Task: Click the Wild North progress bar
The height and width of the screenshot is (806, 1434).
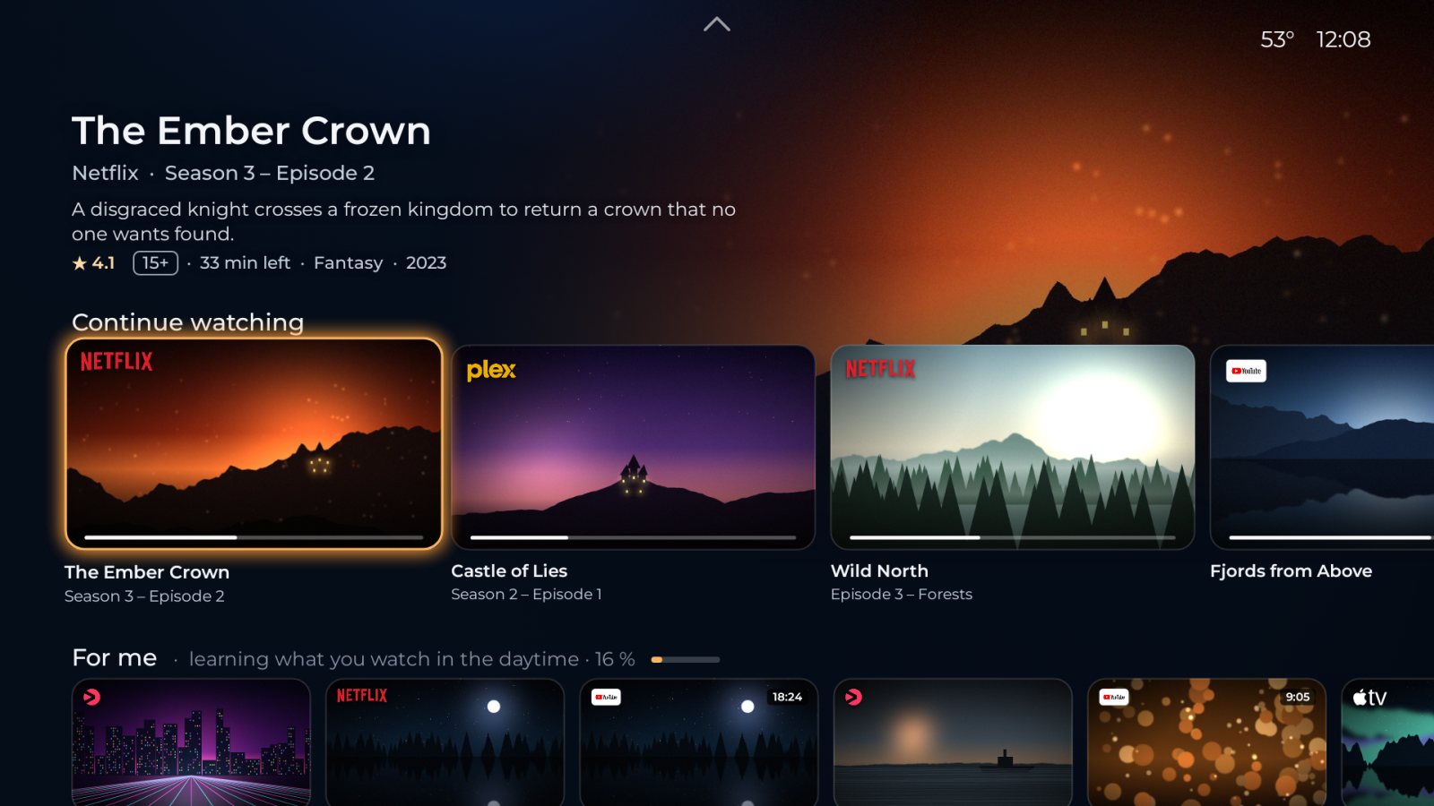Action: 1013,537
